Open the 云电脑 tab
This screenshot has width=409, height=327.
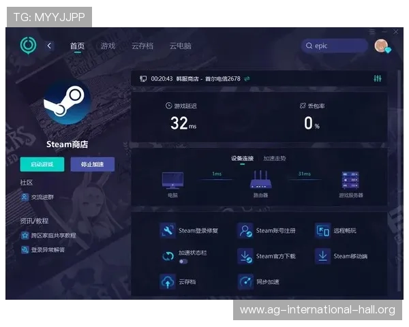click(x=181, y=46)
